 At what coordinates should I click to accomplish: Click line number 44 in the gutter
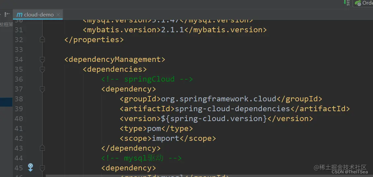click(x=19, y=158)
